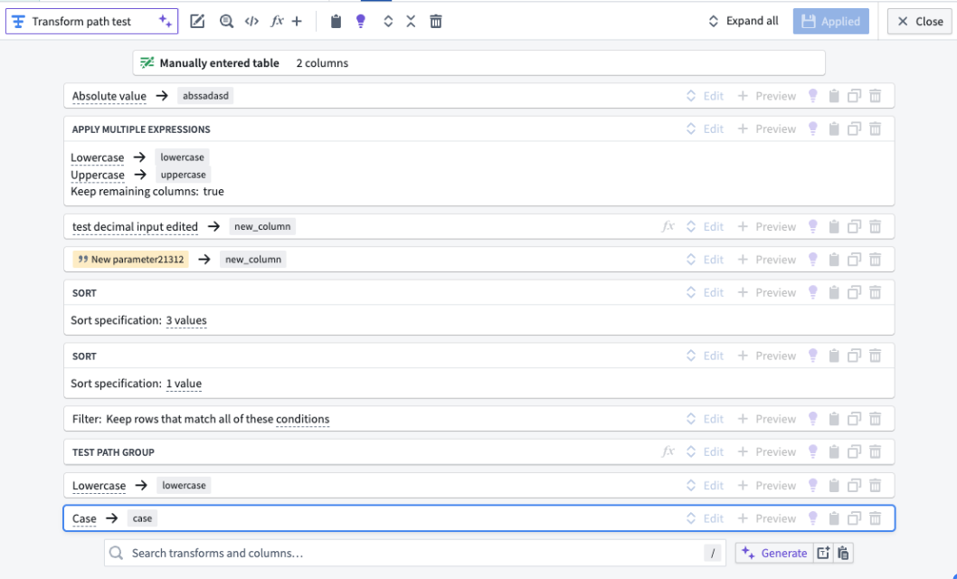Toggle lightbulb on Apply Multiple Expressions row
The height and width of the screenshot is (579, 957).
point(813,128)
